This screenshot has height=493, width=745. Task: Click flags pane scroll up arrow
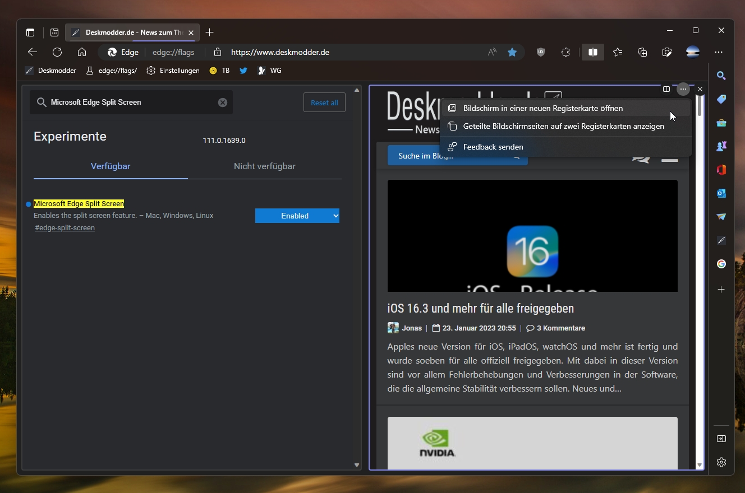[357, 90]
